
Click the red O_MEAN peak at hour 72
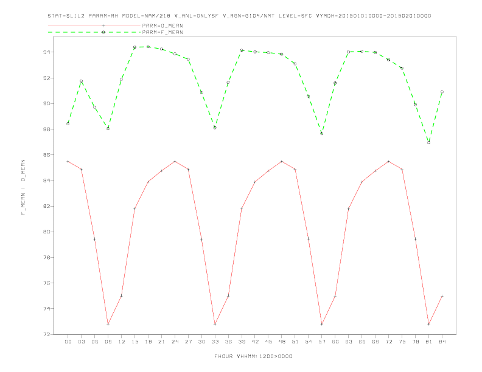click(x=388, y=161)
